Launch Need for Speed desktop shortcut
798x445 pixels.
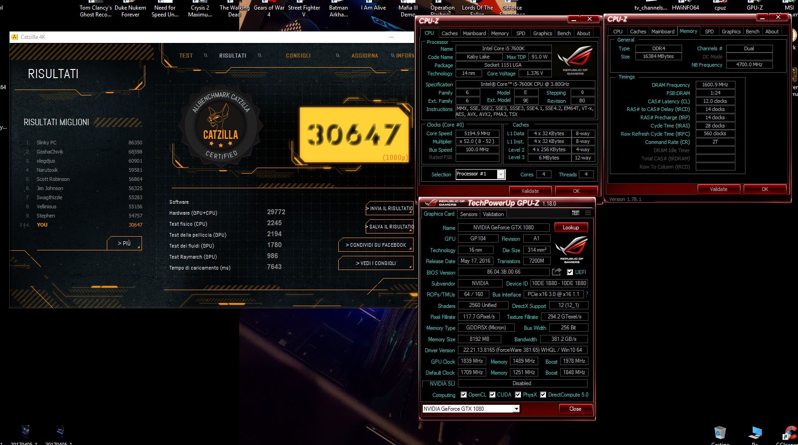(x=165, y=10)
